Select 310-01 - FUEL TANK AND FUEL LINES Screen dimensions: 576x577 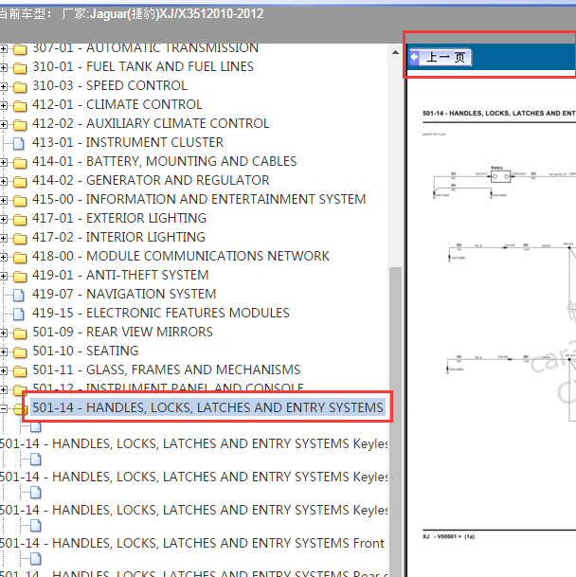click(143, 66)
